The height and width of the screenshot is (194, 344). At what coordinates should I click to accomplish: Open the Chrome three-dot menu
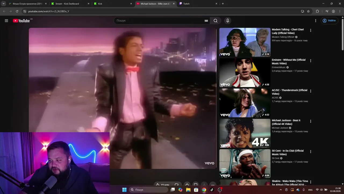pos(340,11)
